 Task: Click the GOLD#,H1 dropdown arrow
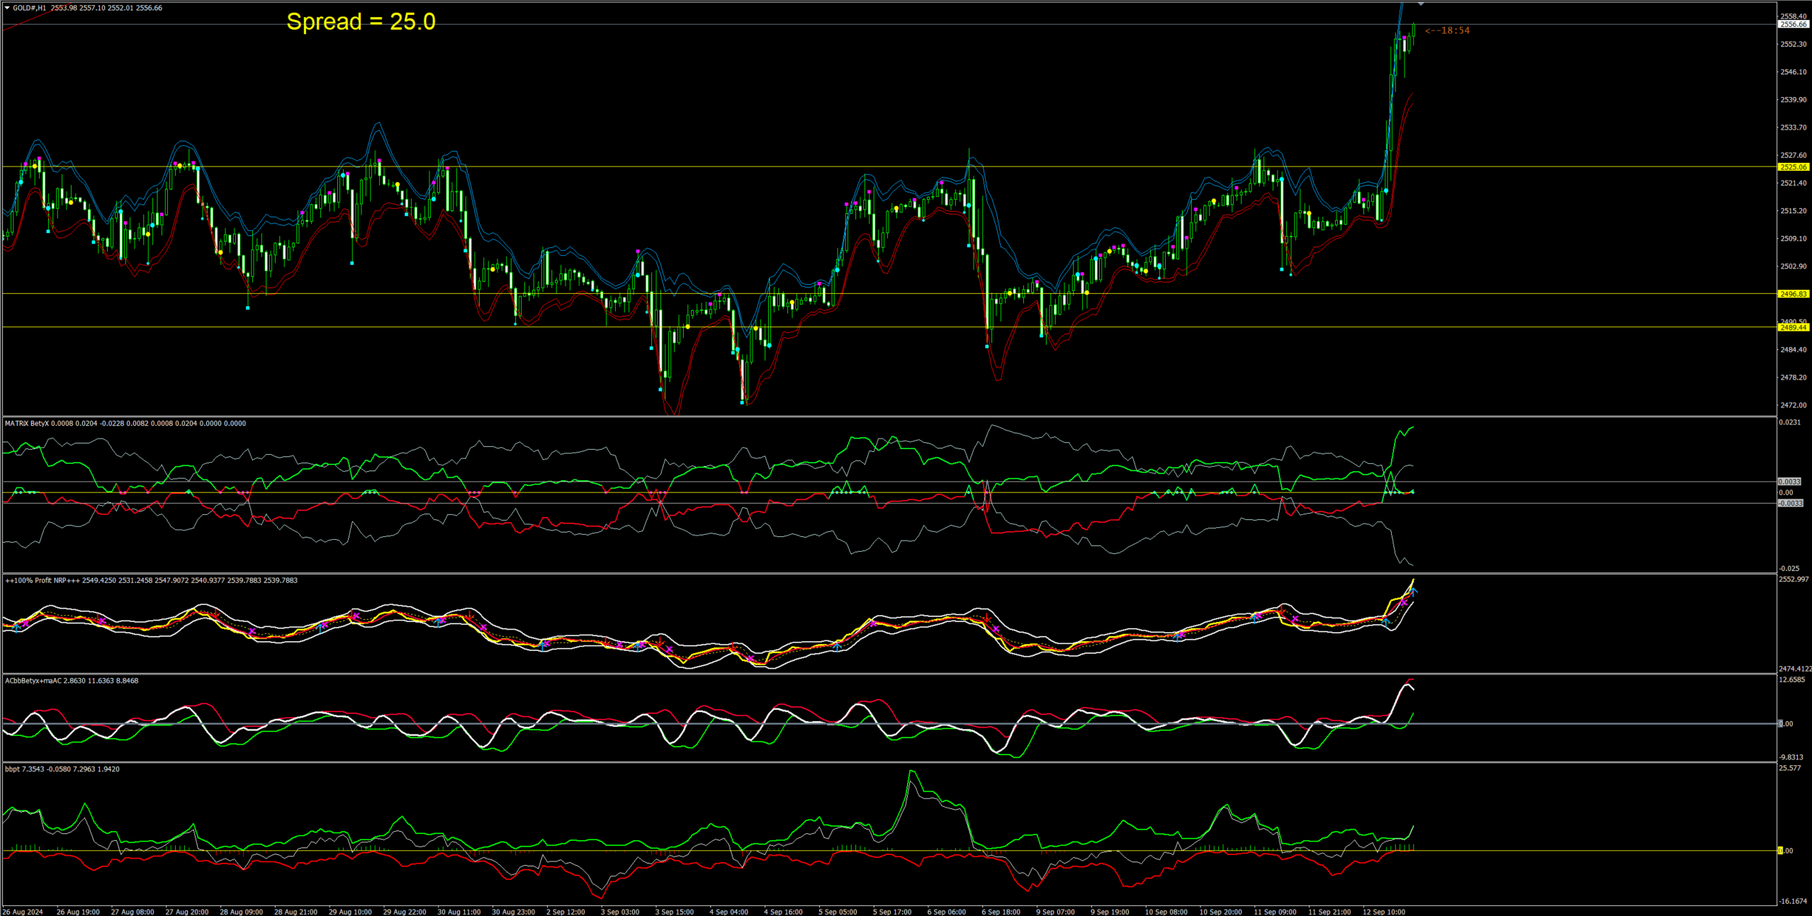pos(7,8)
